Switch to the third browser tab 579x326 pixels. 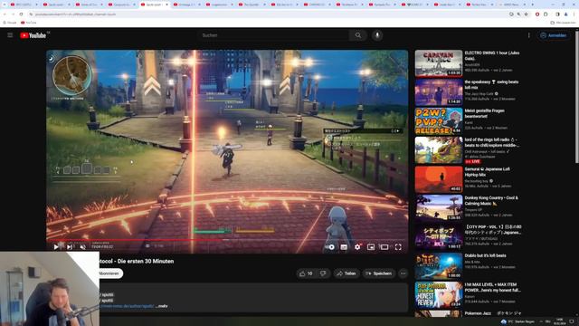point(90,5)
